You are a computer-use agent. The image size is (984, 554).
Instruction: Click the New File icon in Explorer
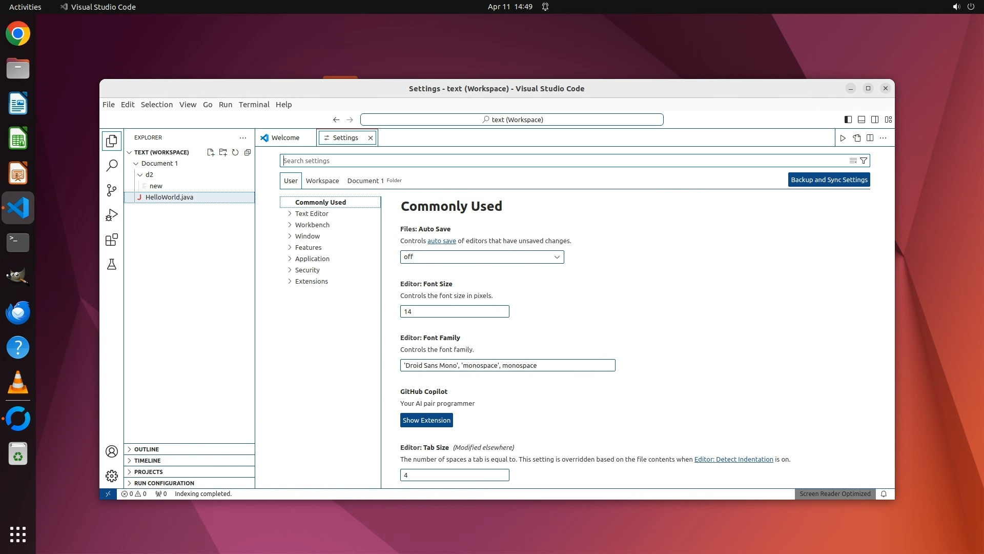click(210, 152)
